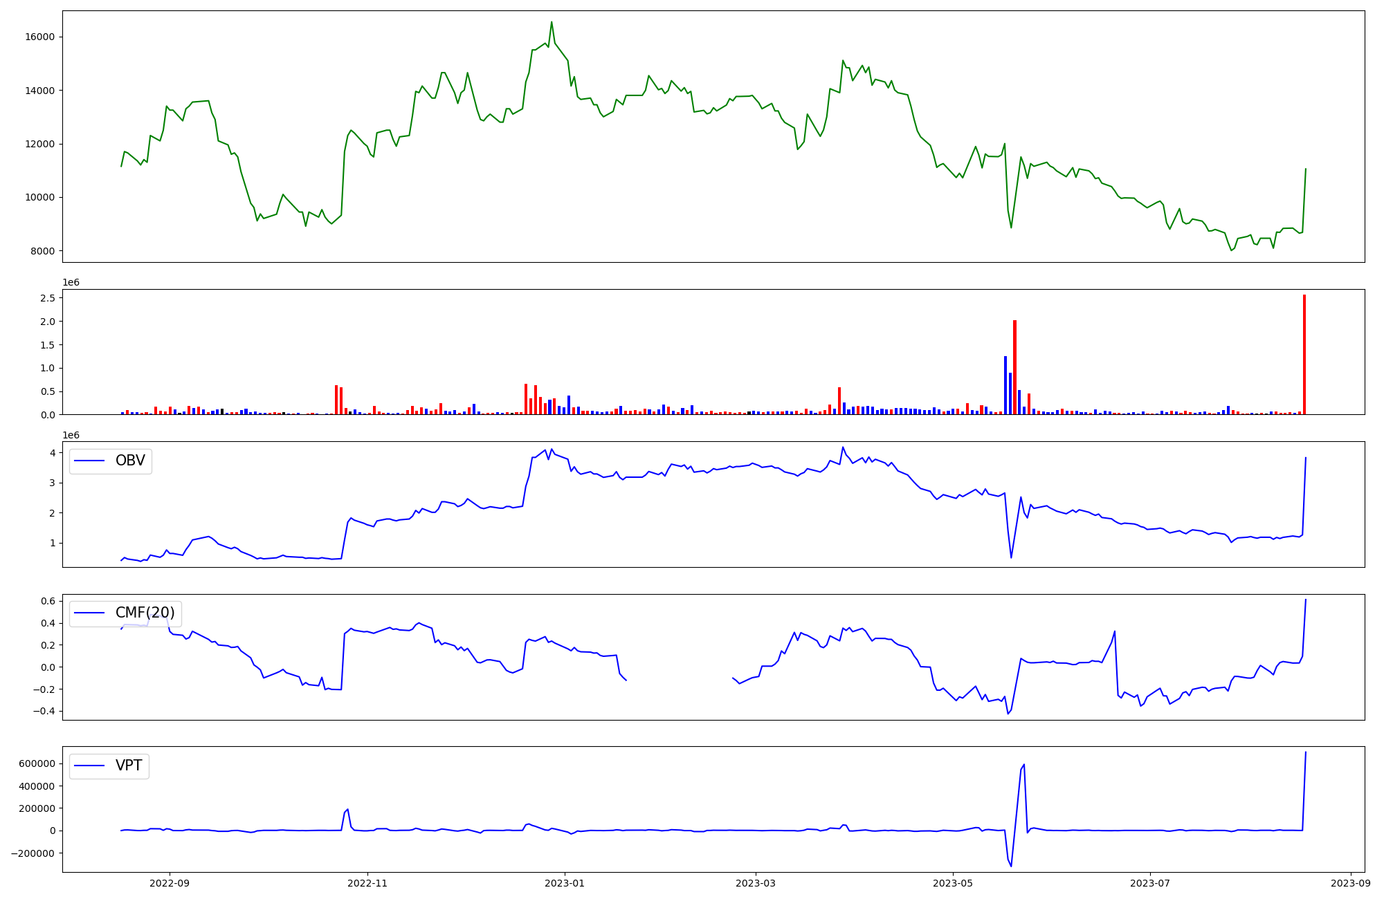Screen dimensions: 1384x899
Task: Click the 0.6 CMF y-axis label
Action: [x=48, y=602]
